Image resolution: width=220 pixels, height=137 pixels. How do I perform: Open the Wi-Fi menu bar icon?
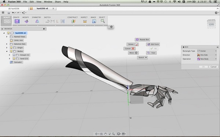coord(175,2)
